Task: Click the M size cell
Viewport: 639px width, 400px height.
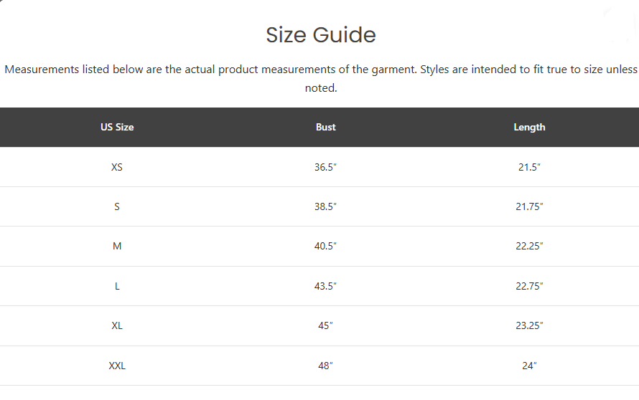Action: click(x=117, y=246)
